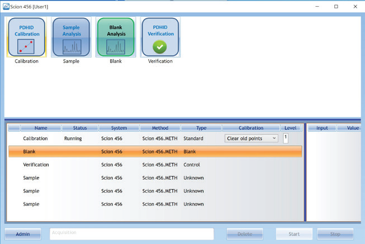This screenshot has width=365, height=244.
Task: Click the Method column header
Action: point(160,128)
